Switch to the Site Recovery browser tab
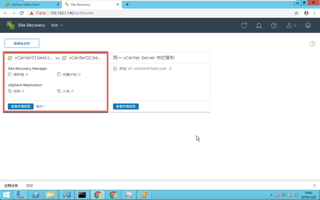 click(92, 4)
